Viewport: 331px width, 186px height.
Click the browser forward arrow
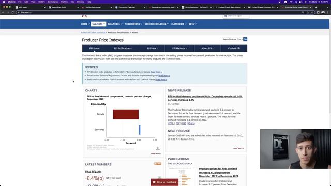(8, 12)
